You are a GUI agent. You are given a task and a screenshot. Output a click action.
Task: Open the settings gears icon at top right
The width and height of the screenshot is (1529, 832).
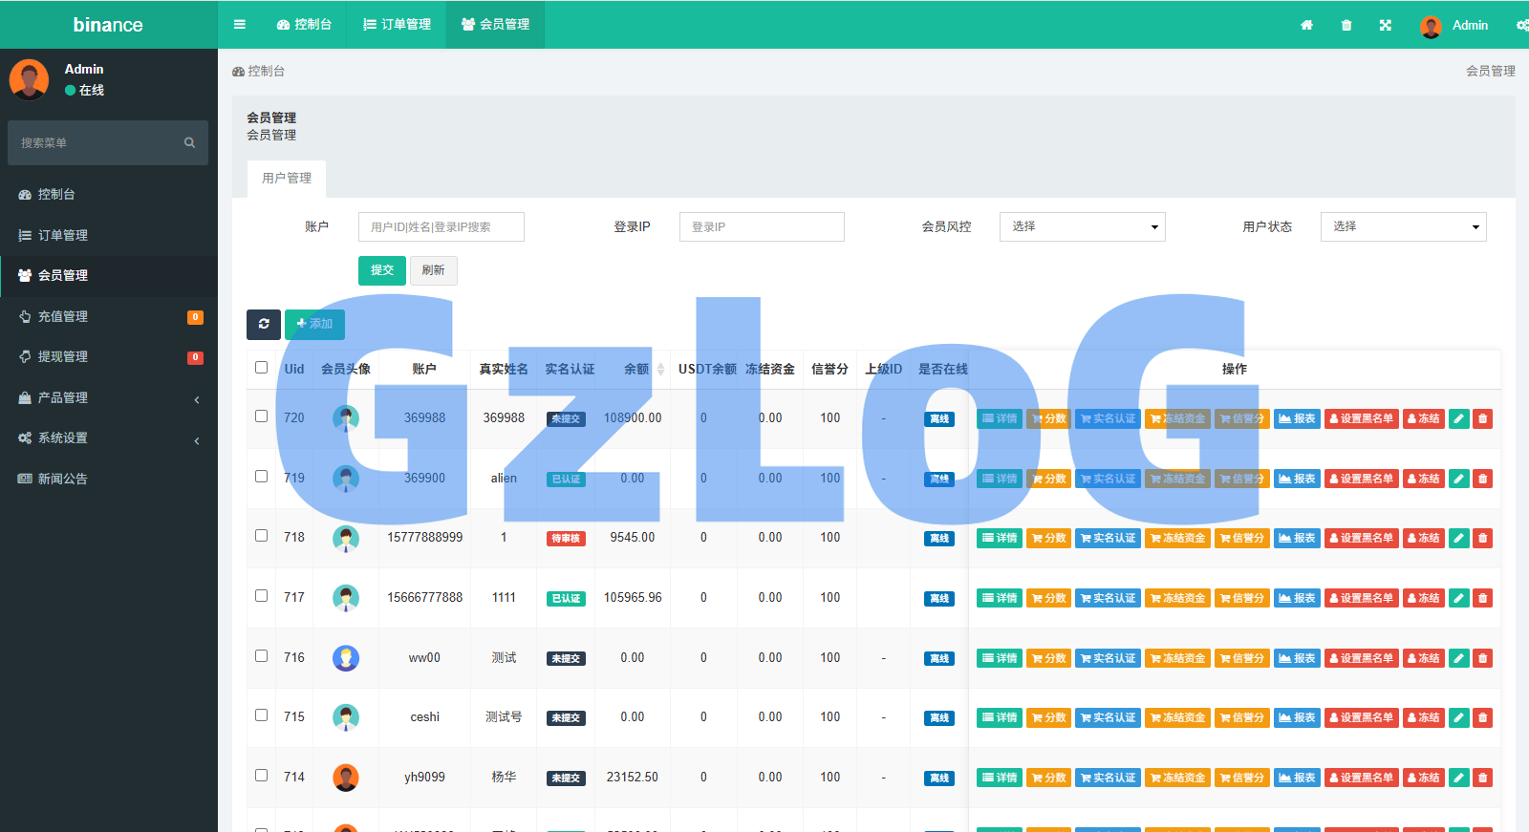point(1522,26)
